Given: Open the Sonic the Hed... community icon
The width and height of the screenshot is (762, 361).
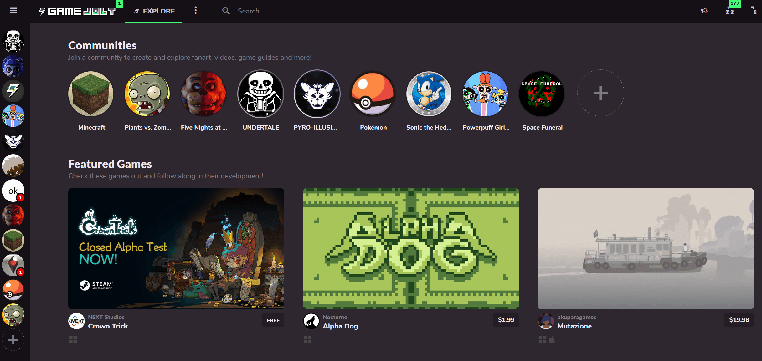Looking at the screenshot, I should click(430, 93).
